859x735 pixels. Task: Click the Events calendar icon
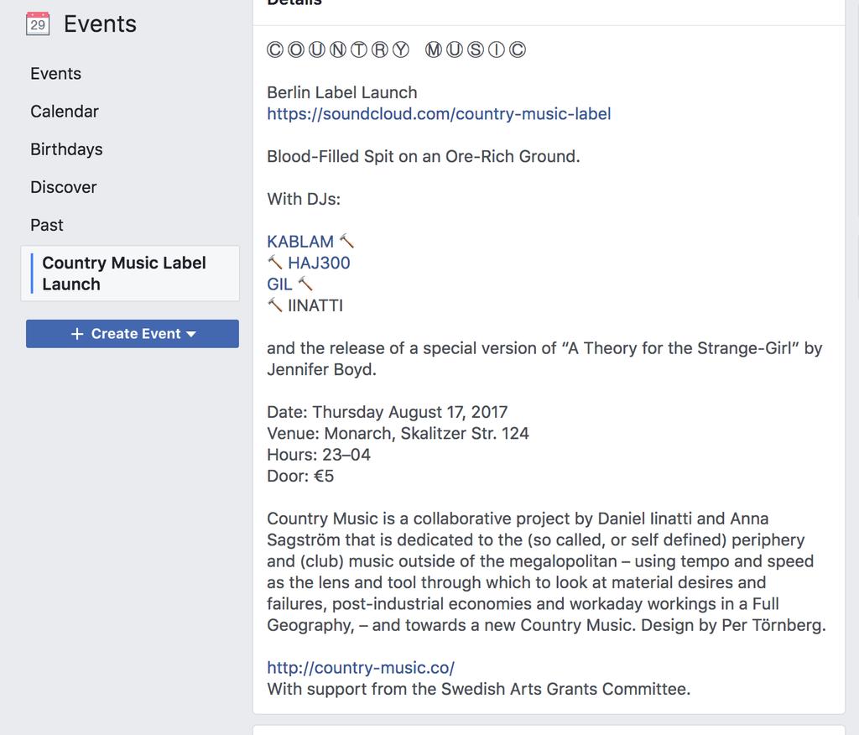click(38, 23)
